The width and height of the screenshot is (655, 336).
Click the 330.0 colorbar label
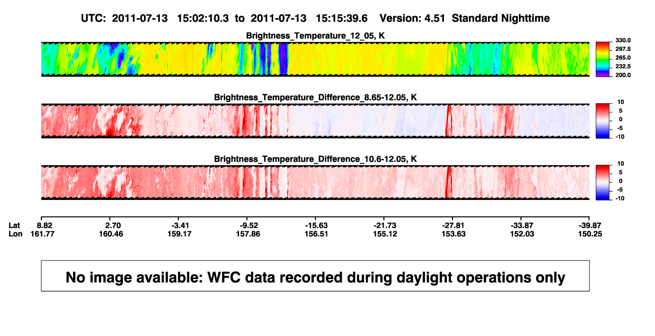point(623,40)
